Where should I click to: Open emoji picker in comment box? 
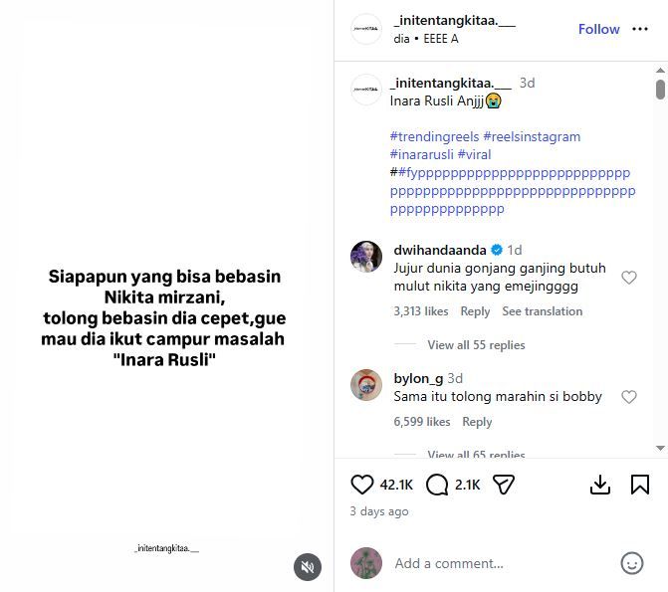pos(632,563)
